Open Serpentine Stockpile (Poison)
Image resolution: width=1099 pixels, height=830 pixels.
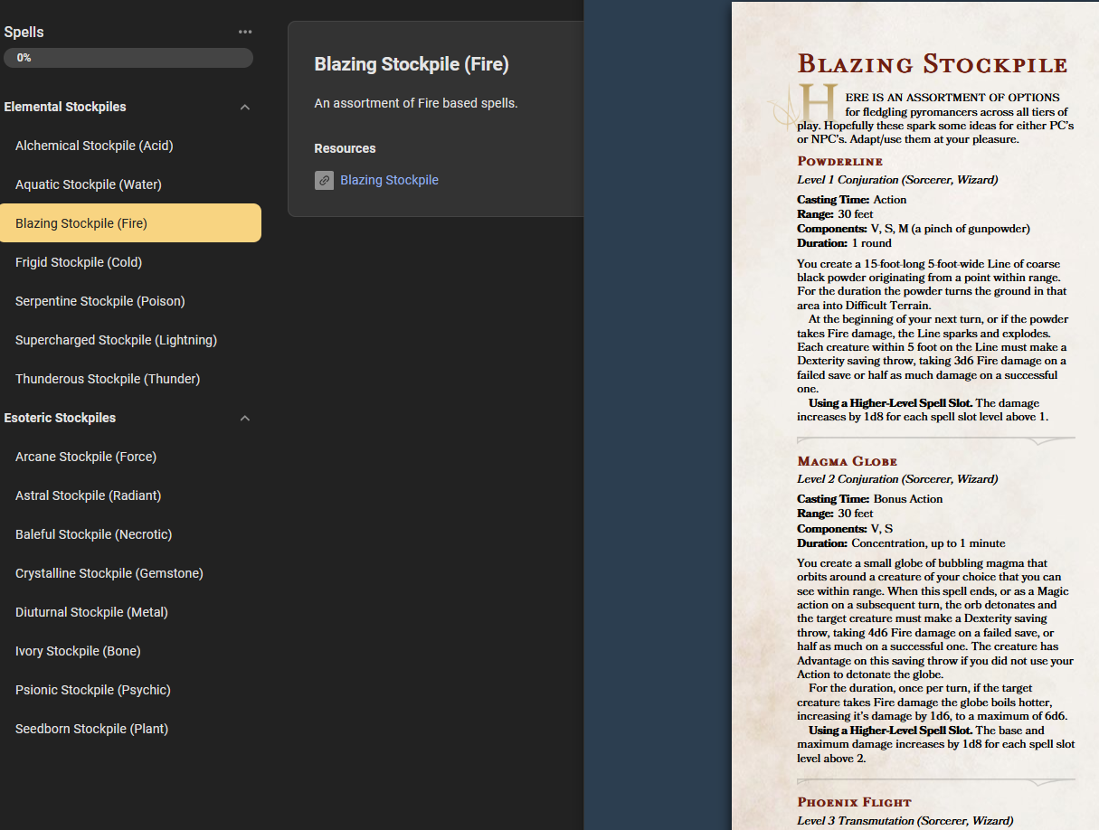[99, 301]
